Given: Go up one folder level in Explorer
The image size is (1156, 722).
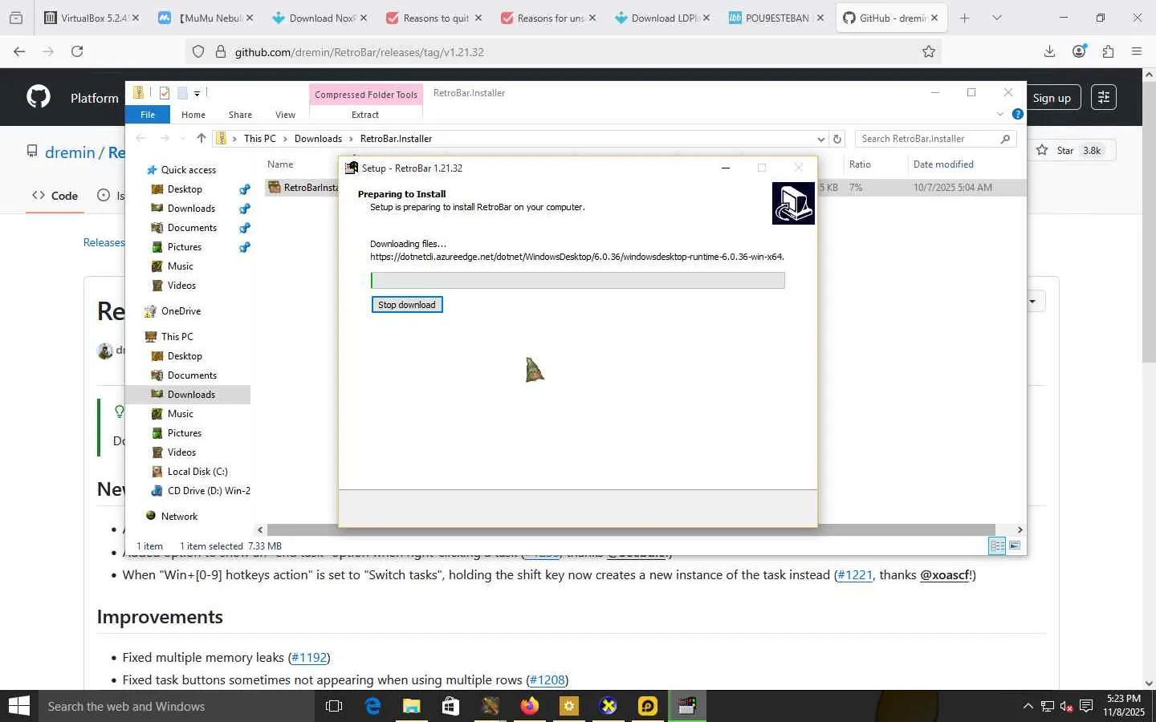Looking at the screenshot, I should tap(201, 139).
